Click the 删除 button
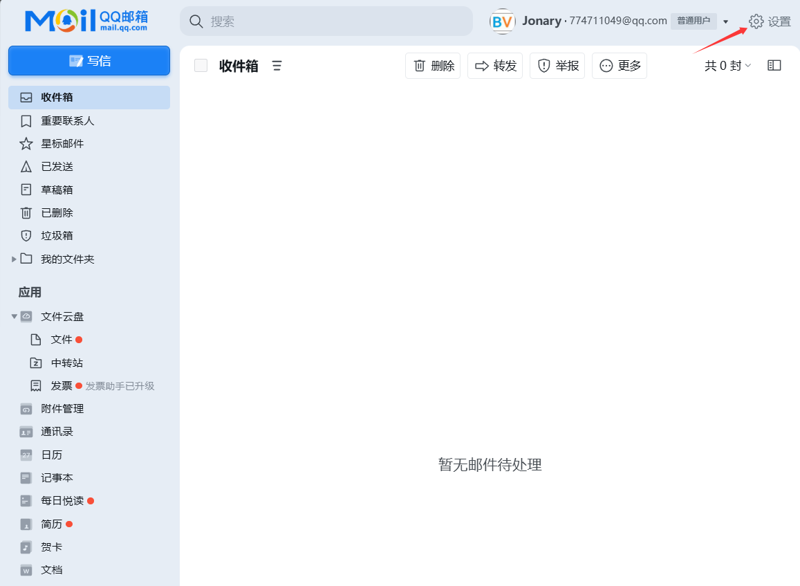This screenshot has height=586, width=800. click(433, 65)
